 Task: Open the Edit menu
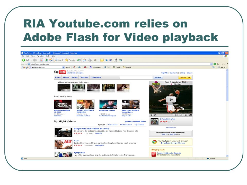coord(28,56)
